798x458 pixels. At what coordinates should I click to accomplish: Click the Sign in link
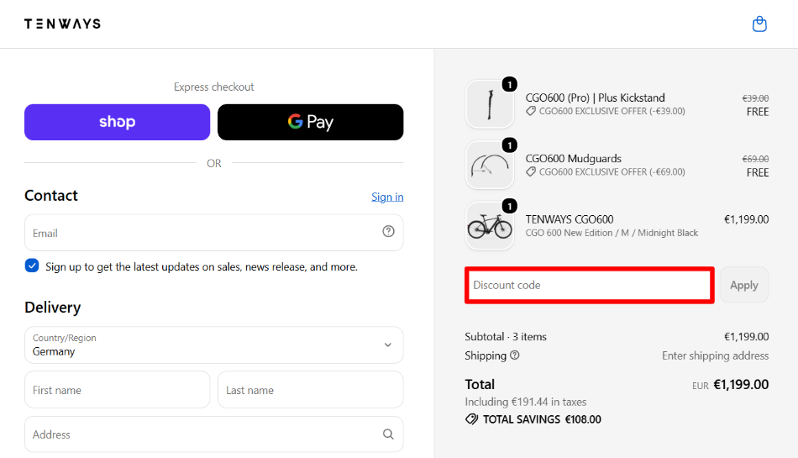387,197
